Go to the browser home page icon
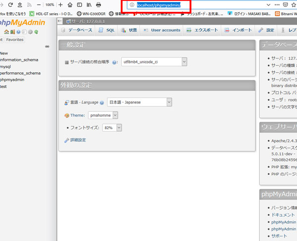This screenshot has width=297, height=241. tap(70, 5)
